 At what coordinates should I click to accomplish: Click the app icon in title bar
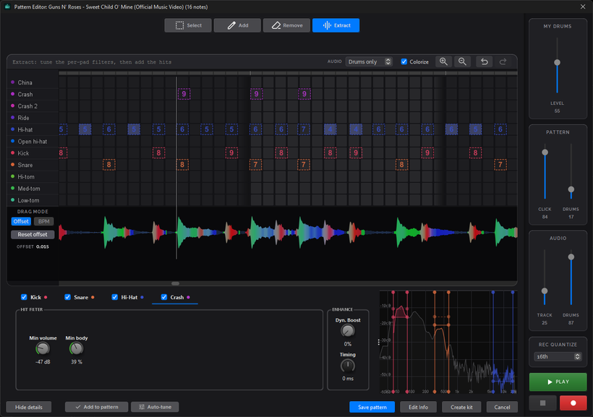click(x=7, y=7)
